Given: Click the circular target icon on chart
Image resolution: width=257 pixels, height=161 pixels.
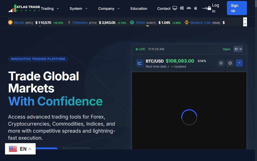Looking at the screenshot, I should 230,63.
